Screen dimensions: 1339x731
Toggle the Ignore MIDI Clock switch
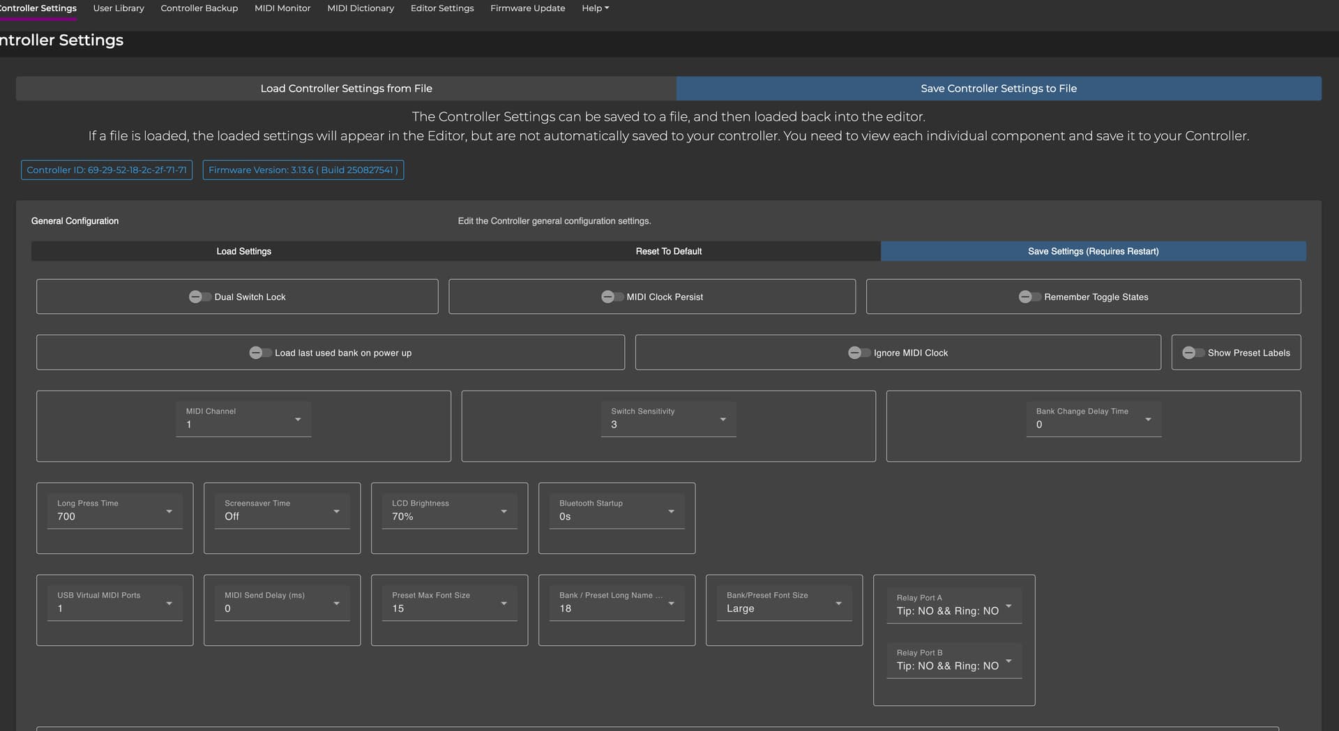(x=858, y=353)
